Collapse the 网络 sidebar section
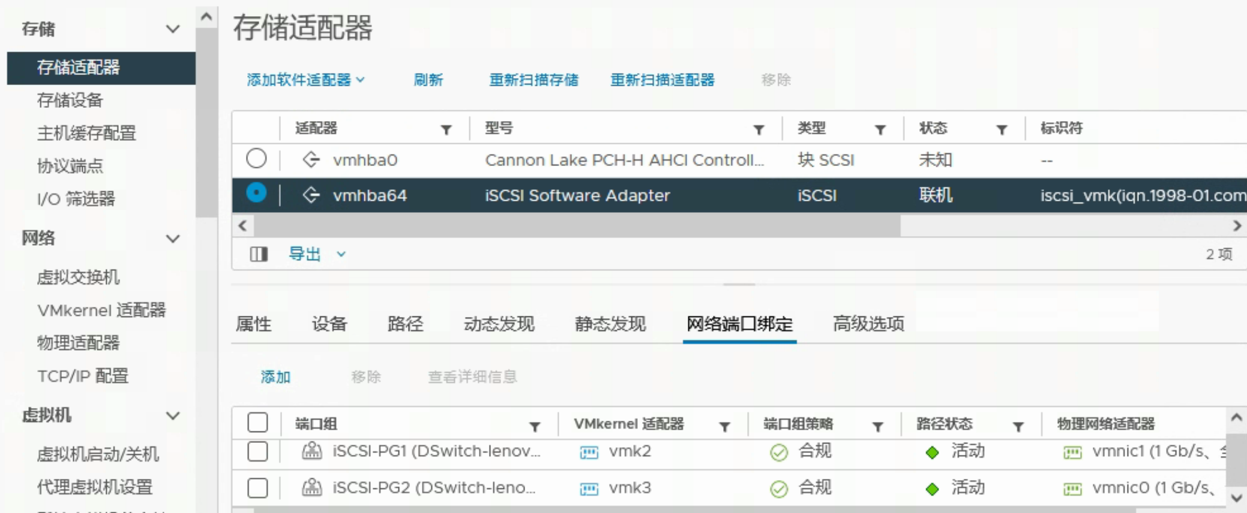The image size is (1247, 513). [x=173, y=239]
